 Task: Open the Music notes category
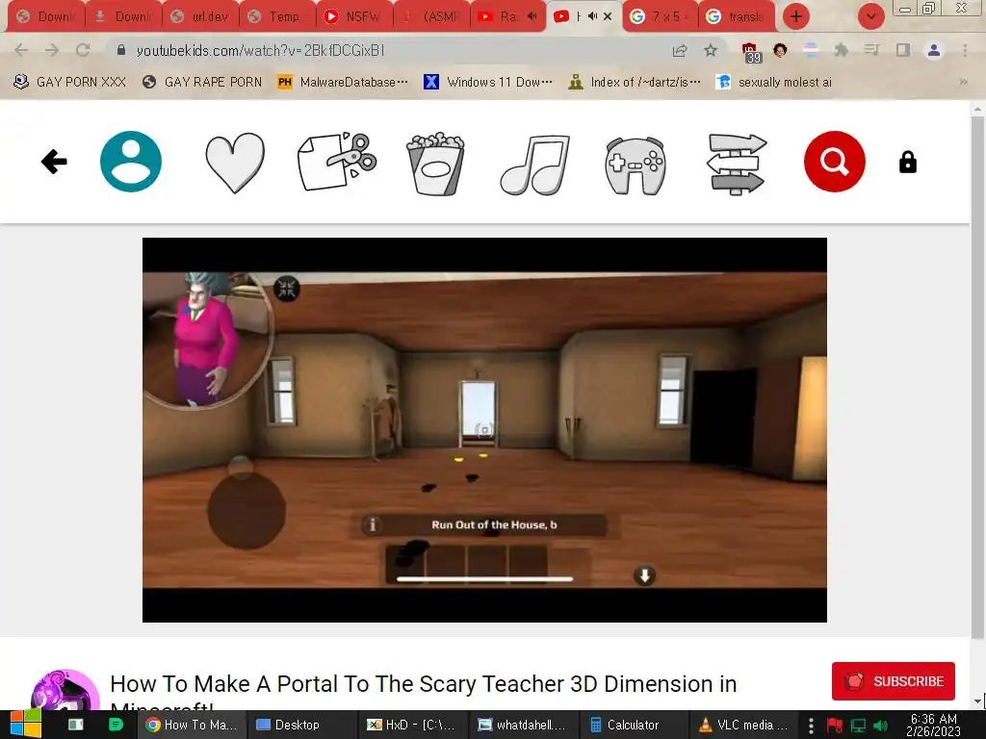tap(535, 165)
